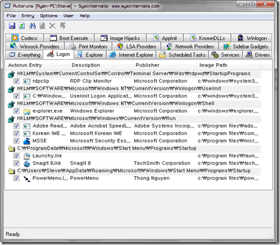280x245 pixels.
Task: Sort by the Publisher column header
Action: 164,65
